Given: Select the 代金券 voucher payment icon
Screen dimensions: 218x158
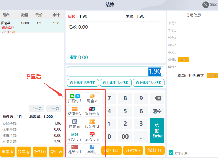Looking at the screenshot, I should click(x=92, y=124).
